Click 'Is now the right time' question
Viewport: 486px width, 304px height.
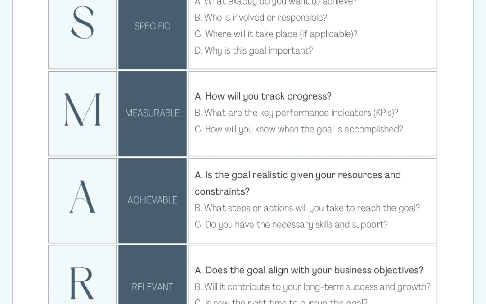[x=281, y=301]
